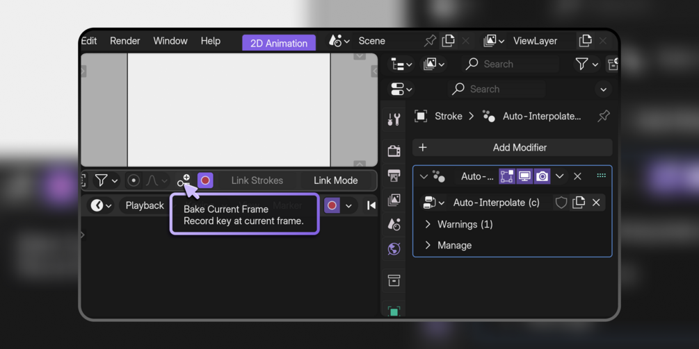Delete the current Scene with X

[x=465, y=41]
